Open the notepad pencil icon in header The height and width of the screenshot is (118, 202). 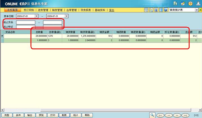click(183, 4)
